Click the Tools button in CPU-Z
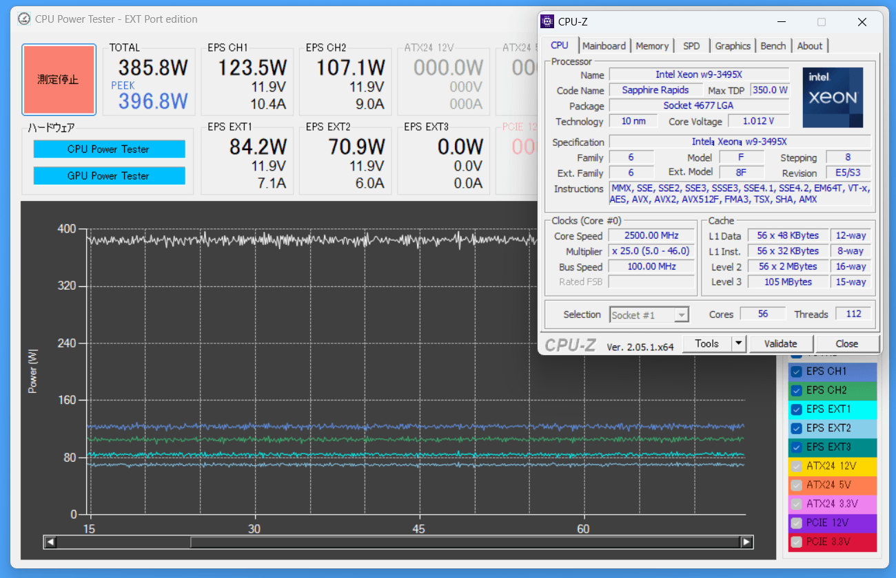Image resolution: width=896 pixels, height=578 pixels. 706,343
